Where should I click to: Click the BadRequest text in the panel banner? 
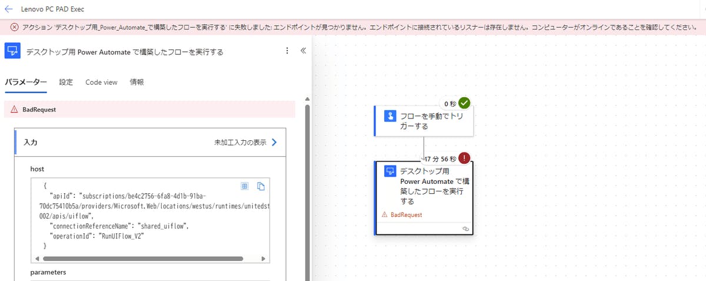[39, 110]
